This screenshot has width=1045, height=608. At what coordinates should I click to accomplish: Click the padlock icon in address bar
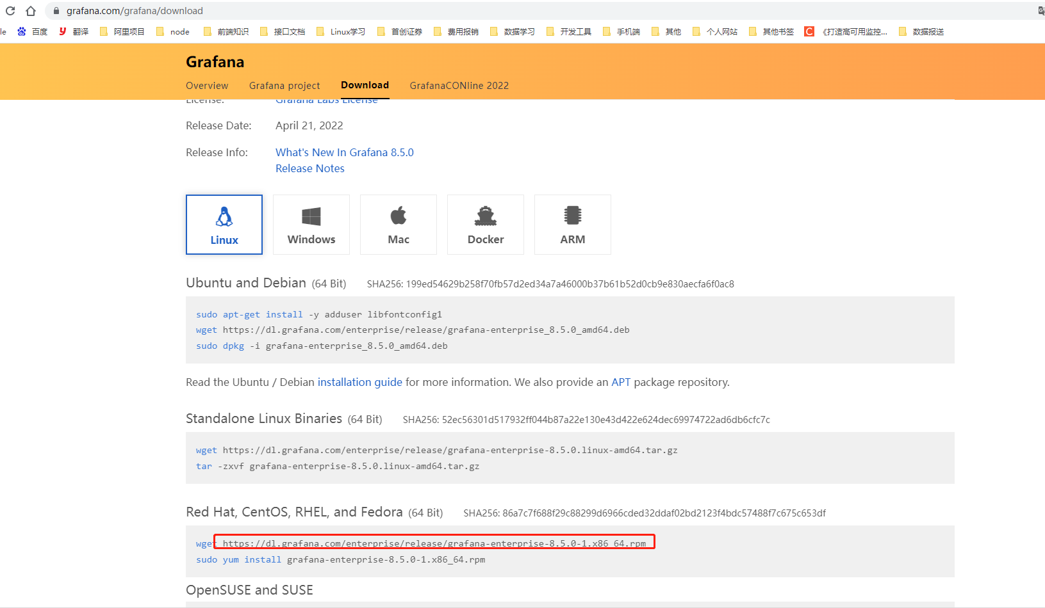tap(56, 11)
